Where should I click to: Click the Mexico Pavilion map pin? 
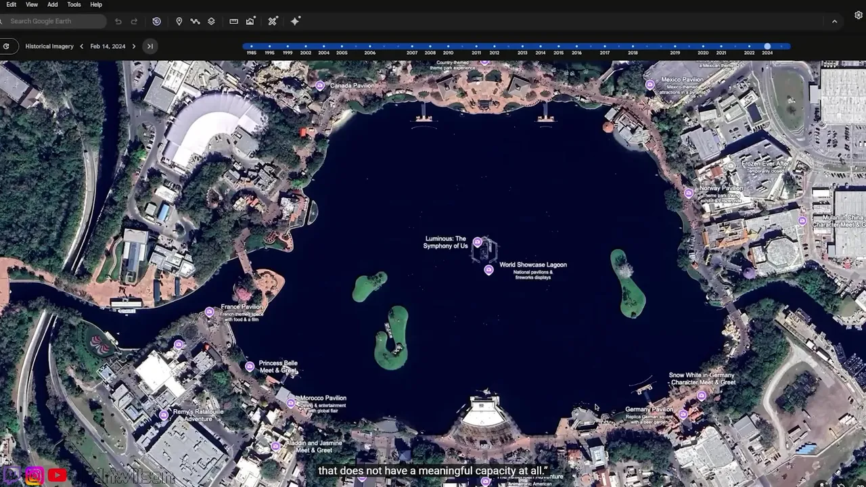[650, 85]
